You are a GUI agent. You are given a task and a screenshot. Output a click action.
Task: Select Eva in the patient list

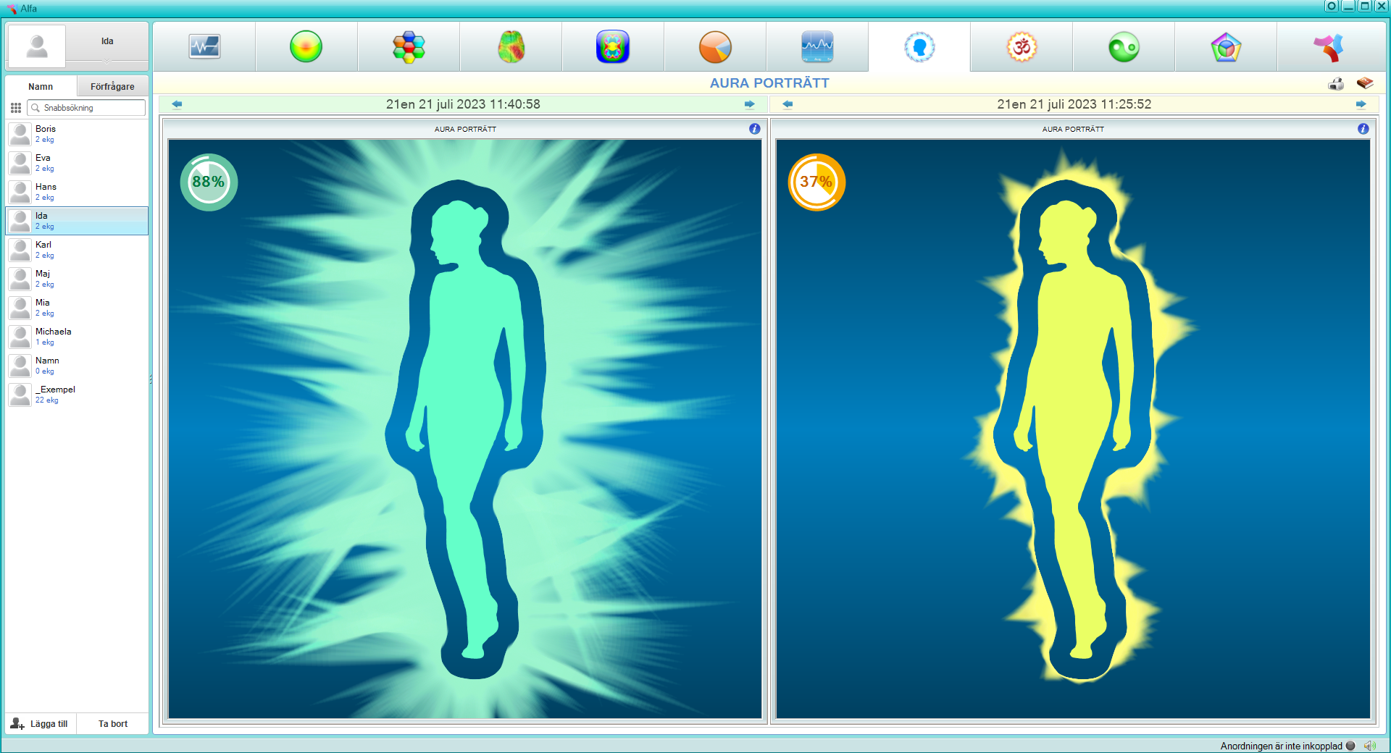coord(77,163)
